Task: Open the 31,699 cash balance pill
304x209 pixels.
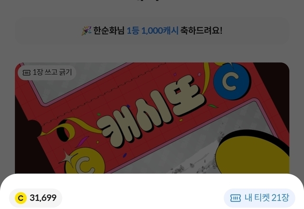Action: (x=36, y=198)
